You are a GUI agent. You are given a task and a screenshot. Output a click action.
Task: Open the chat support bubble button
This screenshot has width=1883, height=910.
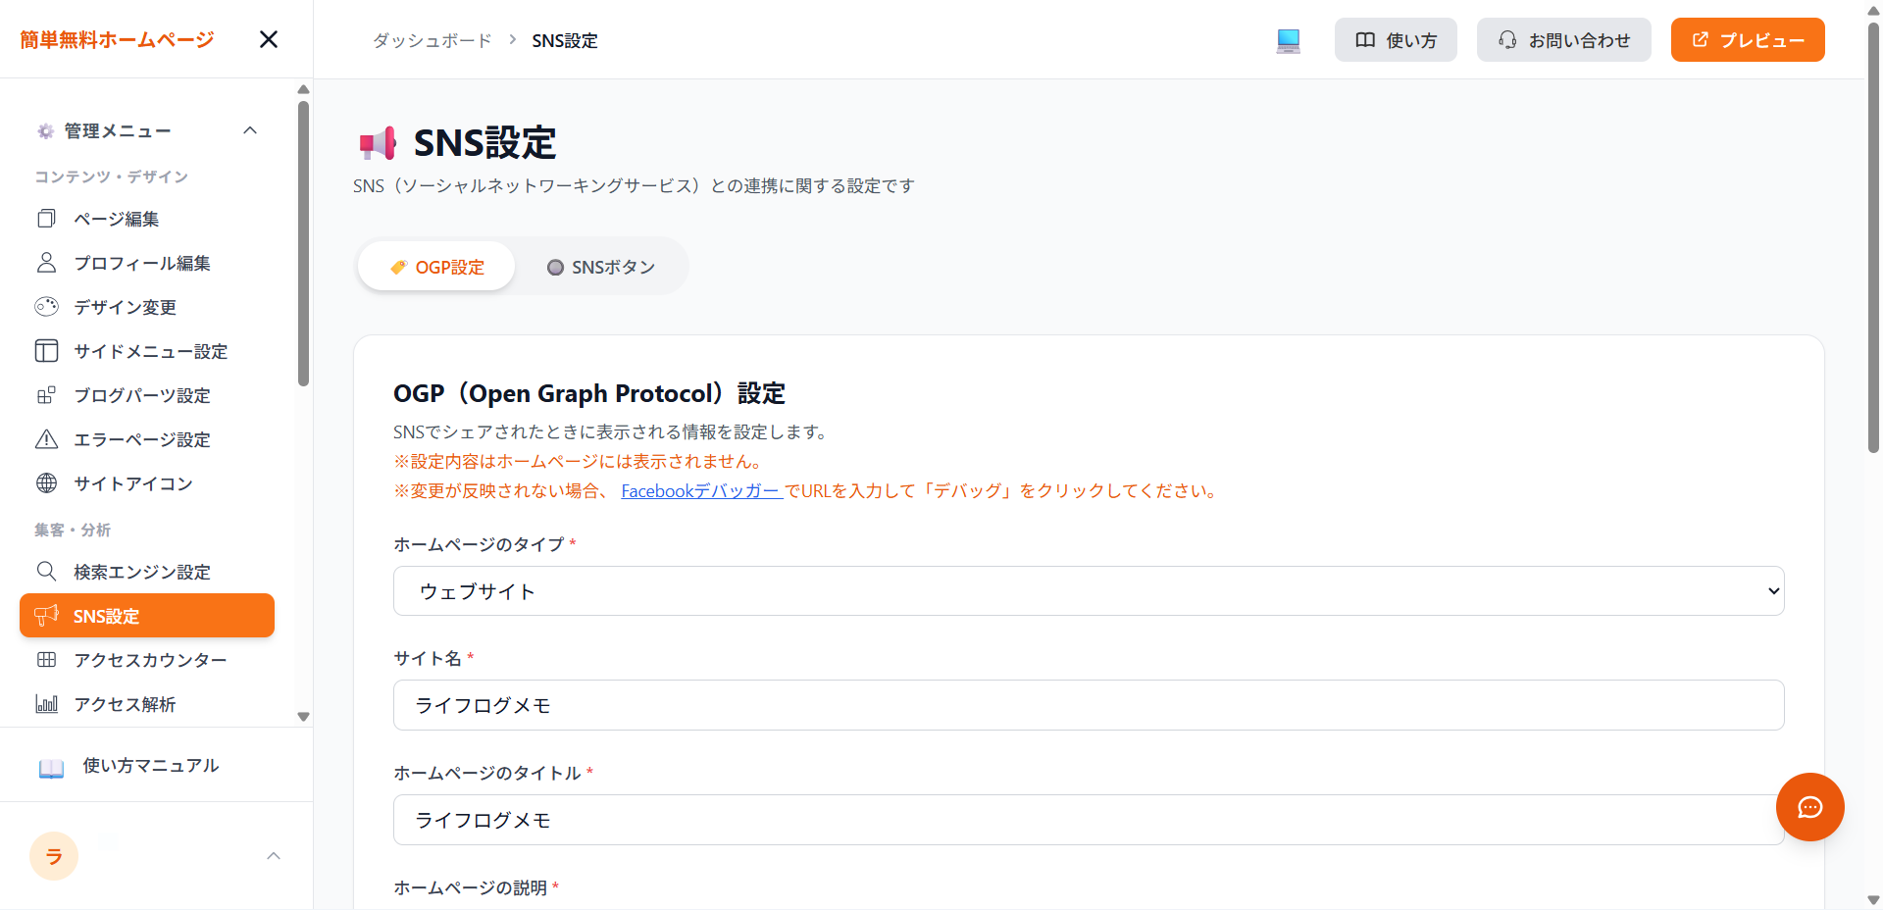(1810, 807)
